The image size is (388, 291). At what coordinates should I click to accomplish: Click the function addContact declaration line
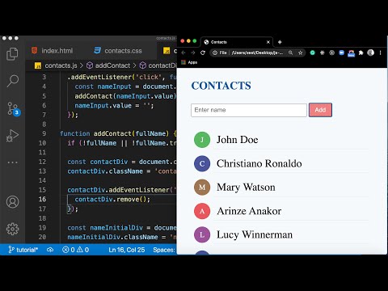coord(118,133)
